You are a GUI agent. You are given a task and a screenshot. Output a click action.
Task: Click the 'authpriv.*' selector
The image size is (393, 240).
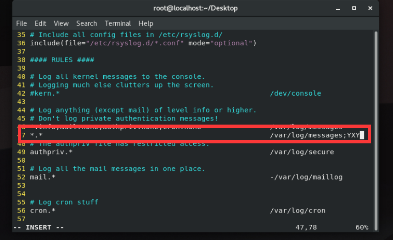(x=51, y=152)
